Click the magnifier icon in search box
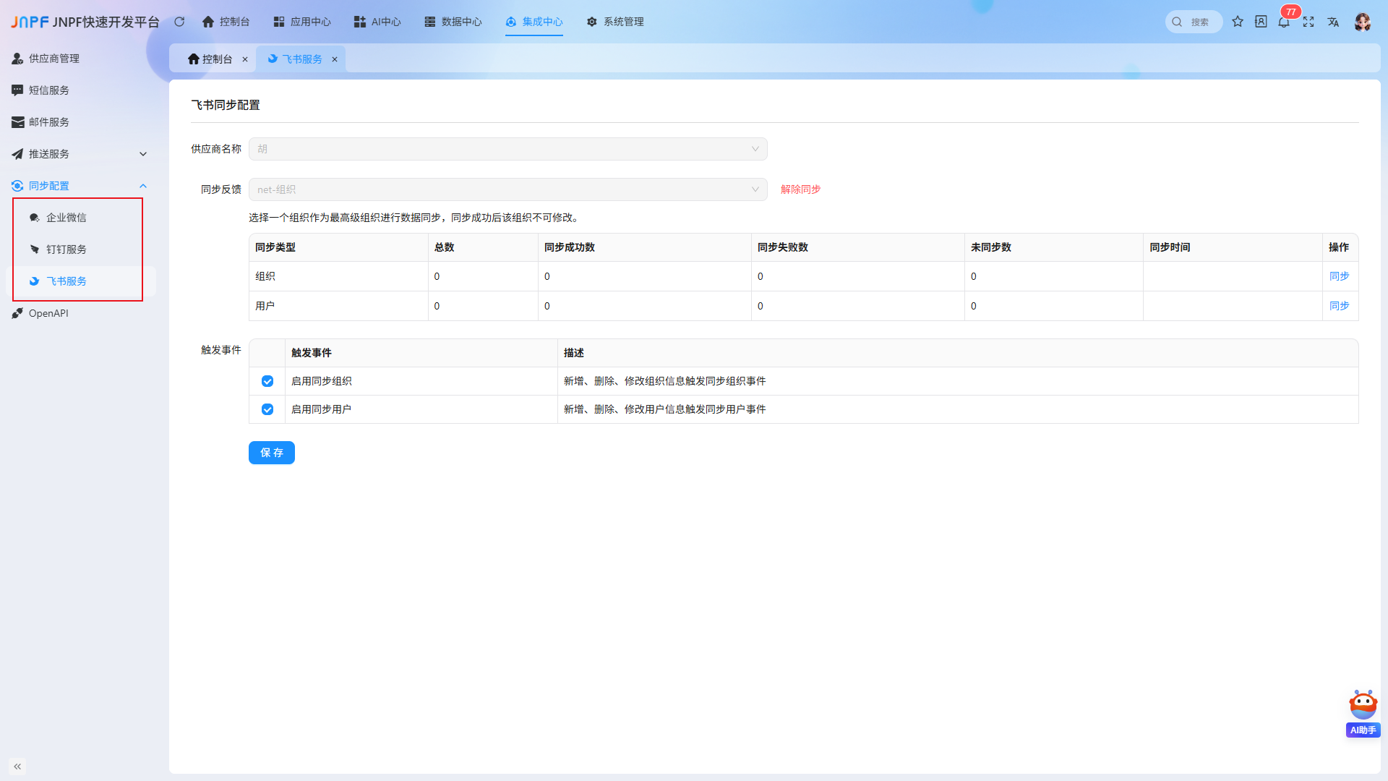The height and width of the screenshot is (781, 1388). [1177, 22]
